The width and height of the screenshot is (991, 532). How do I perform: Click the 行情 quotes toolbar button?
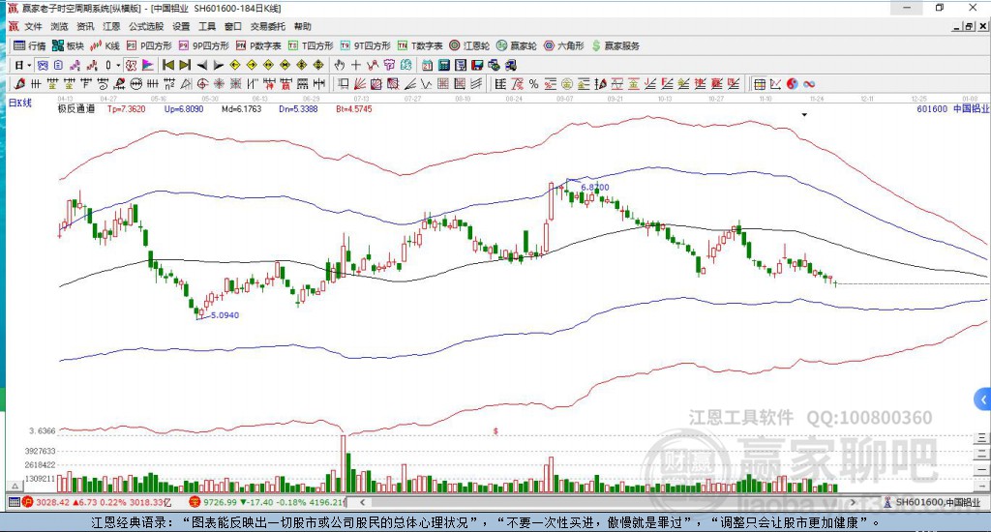click(30, 45)
